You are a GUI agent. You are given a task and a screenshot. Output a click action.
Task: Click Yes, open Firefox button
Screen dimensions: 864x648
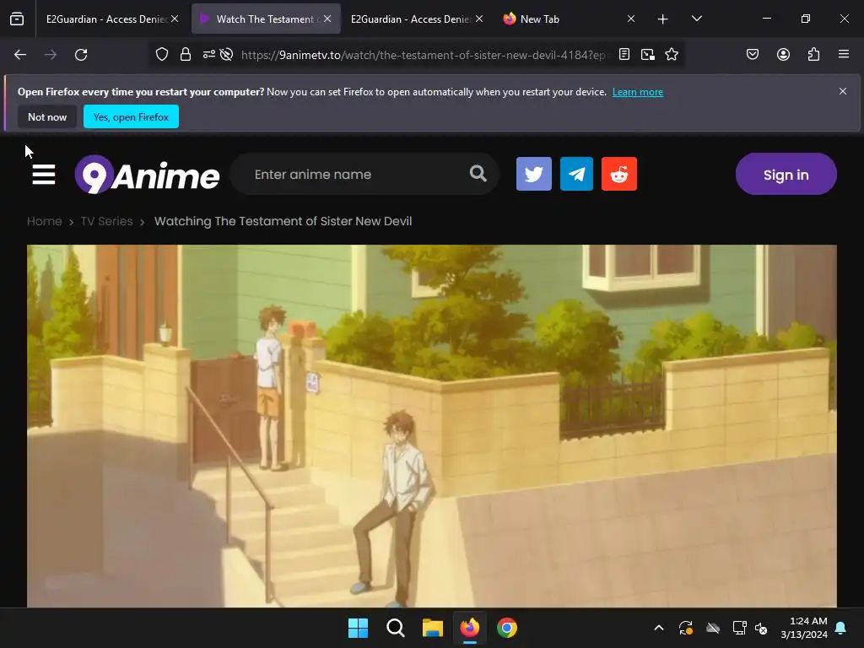tap(131, 116)
